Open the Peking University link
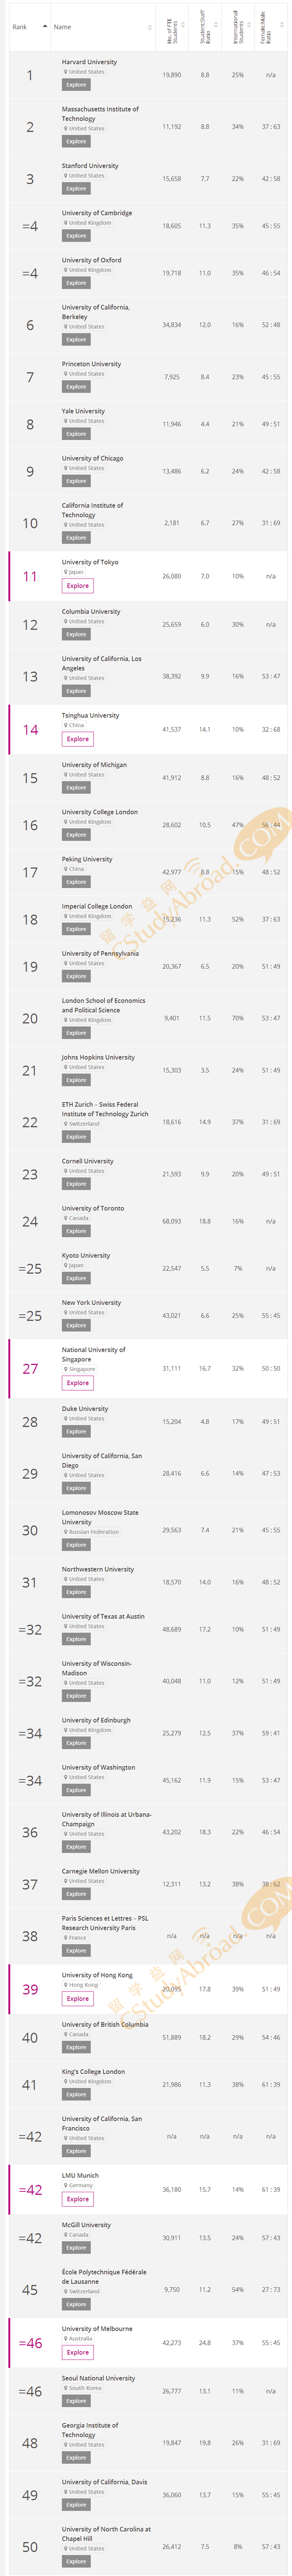Image resolution: width=292 pixels, height=2576 pixels. click(x=87, y=859)
